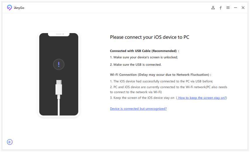The width and height of the screenshot is (250, 152).
Task: Open "Device is connected but unrecognized?" link
Action: pyautogui.click(x=138, y=109)
